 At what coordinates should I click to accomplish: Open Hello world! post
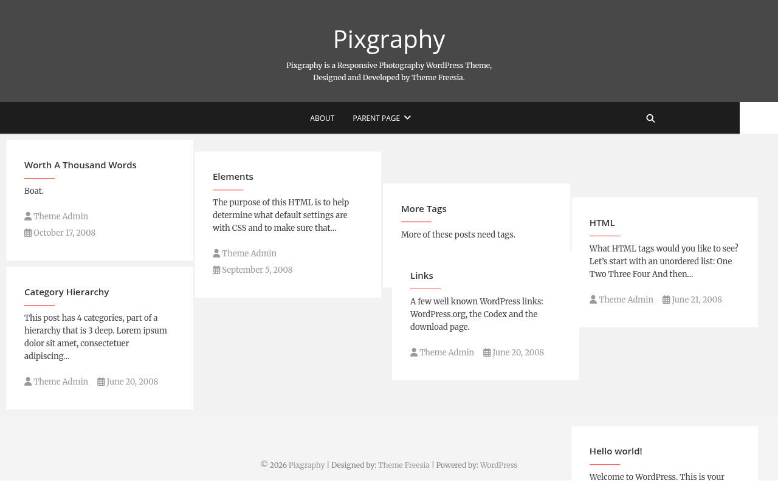616,451
